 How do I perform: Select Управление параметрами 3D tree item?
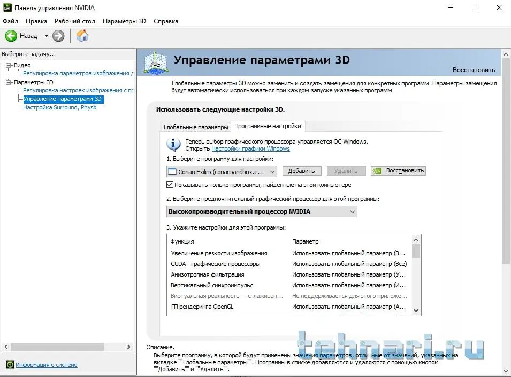pos(63,99)
